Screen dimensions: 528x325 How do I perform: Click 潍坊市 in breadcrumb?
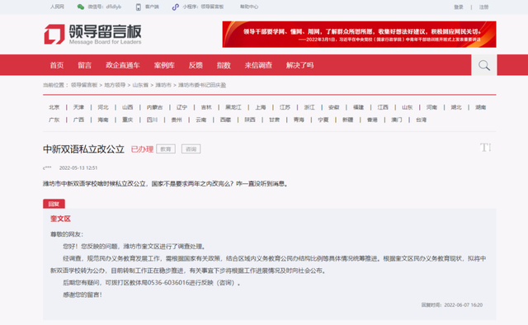pos(163,85)
